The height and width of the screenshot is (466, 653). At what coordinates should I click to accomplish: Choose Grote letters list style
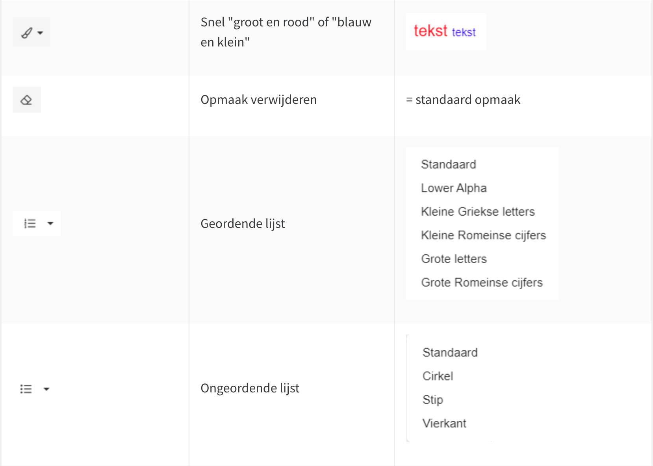pos(454,259)
